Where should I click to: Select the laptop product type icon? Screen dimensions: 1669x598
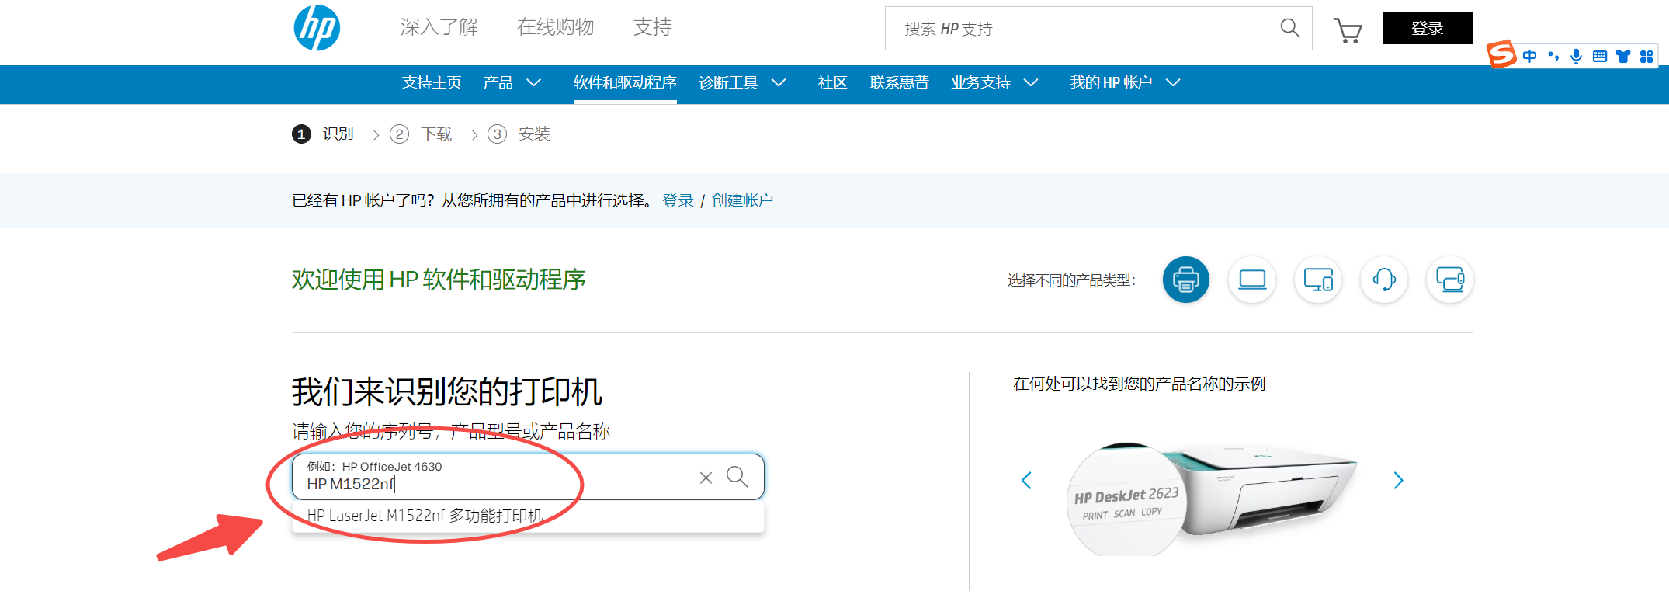click(1251, 280)
